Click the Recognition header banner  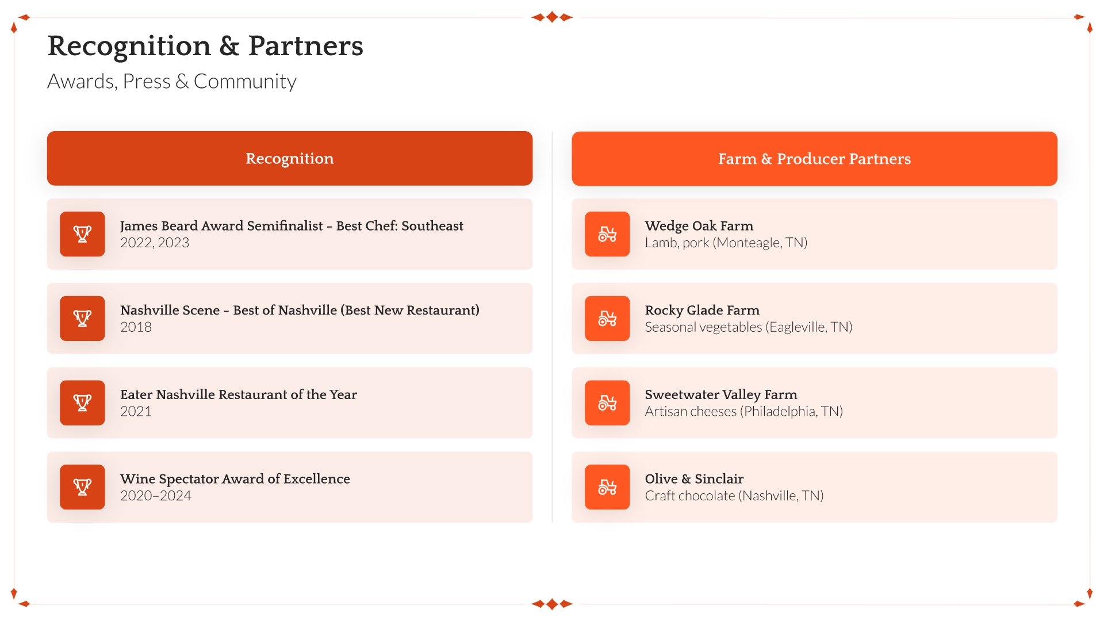[290, 158]
